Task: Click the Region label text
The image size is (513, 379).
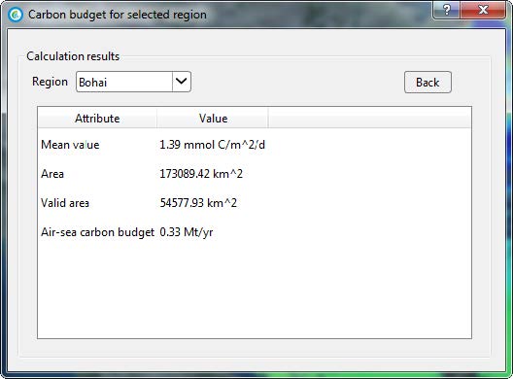Action: (50, 82)
